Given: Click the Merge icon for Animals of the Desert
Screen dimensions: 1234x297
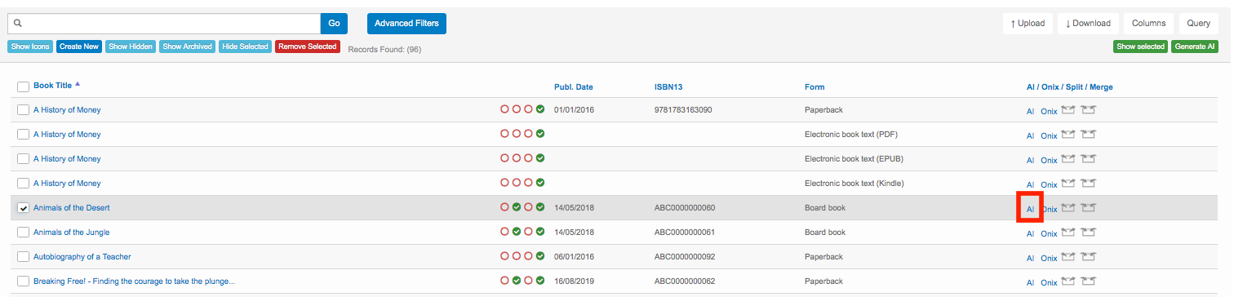Looking at the screenshot, I should 1088,208.
